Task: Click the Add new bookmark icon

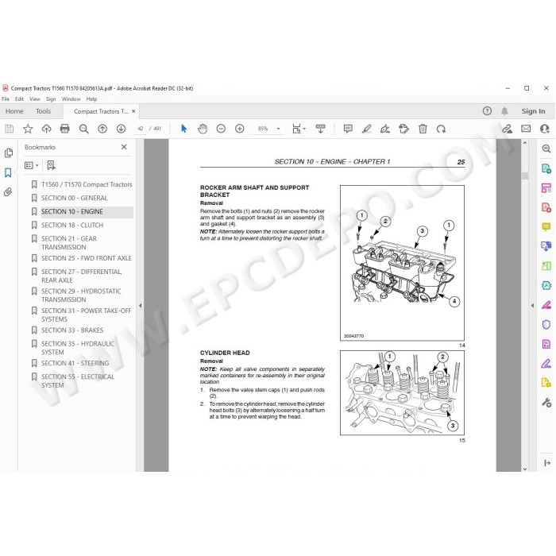Action: point(51,165)
